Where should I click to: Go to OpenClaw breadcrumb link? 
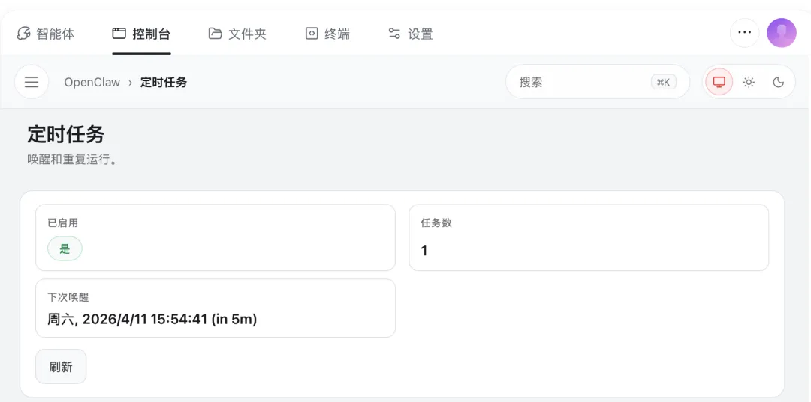[x=92, y=82]
